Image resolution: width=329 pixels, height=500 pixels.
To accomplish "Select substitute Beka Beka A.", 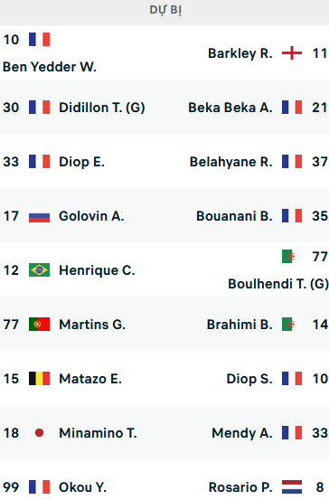I will [x=230, y=108].
